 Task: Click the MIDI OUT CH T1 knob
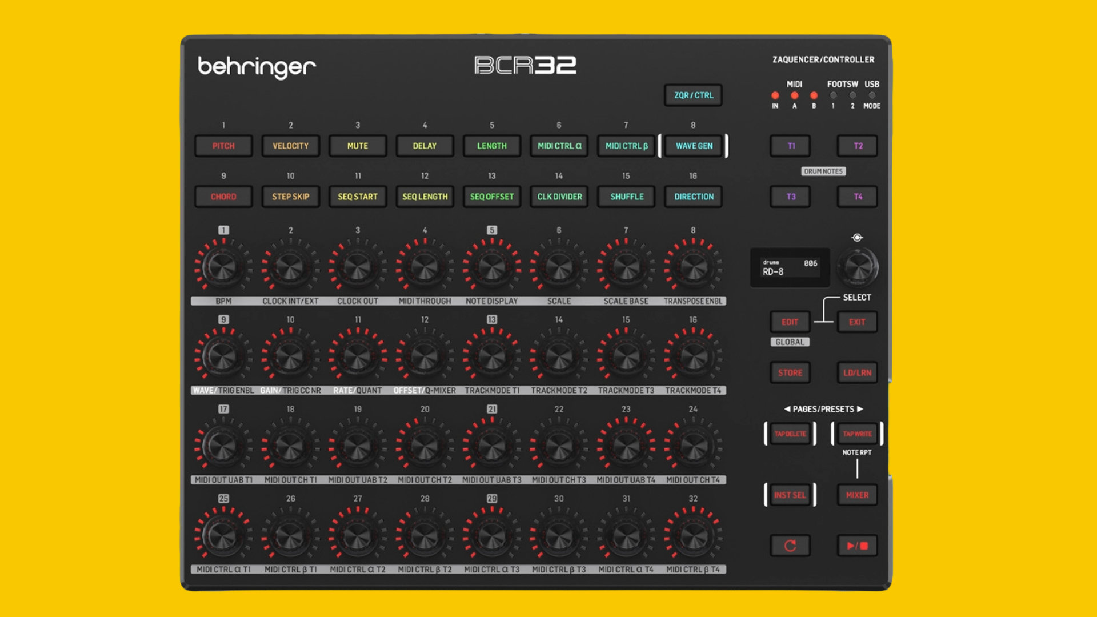click(x=290, y=446)
